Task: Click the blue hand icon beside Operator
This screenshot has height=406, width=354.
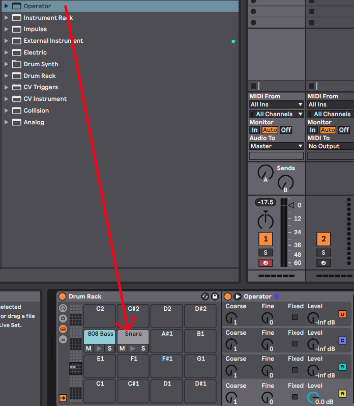Action: click(276, 296)
